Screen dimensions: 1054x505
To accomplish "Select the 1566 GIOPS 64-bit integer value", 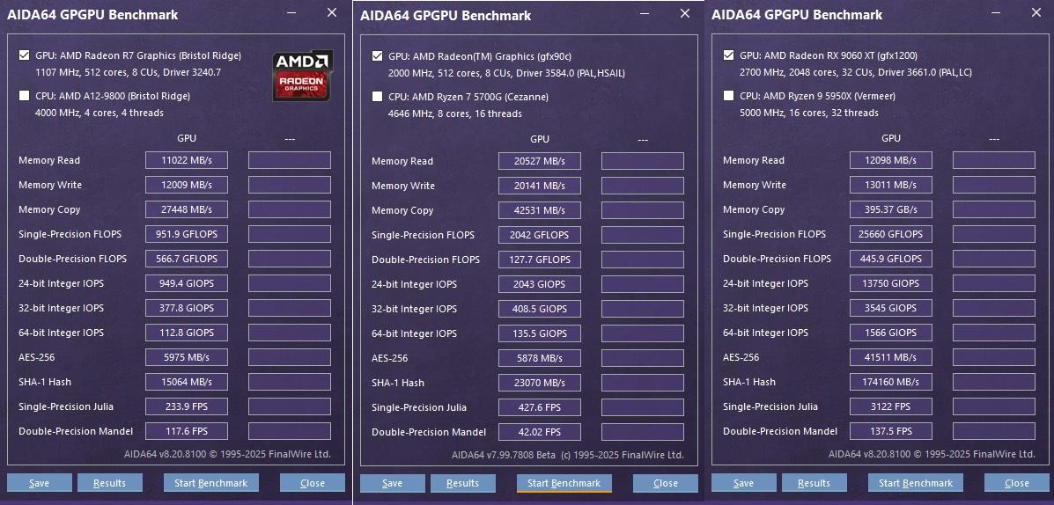I will coord(890,333).
